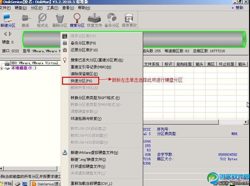Click the 赞助 icon in menu bar
This screenshot has height=186, width=250.
coord(233,8)
